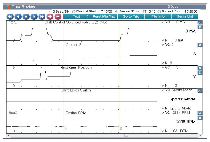This screenshot has width=210, height=142.
Task: Open the Text display mode dropdown
Action: coord(76,16)
